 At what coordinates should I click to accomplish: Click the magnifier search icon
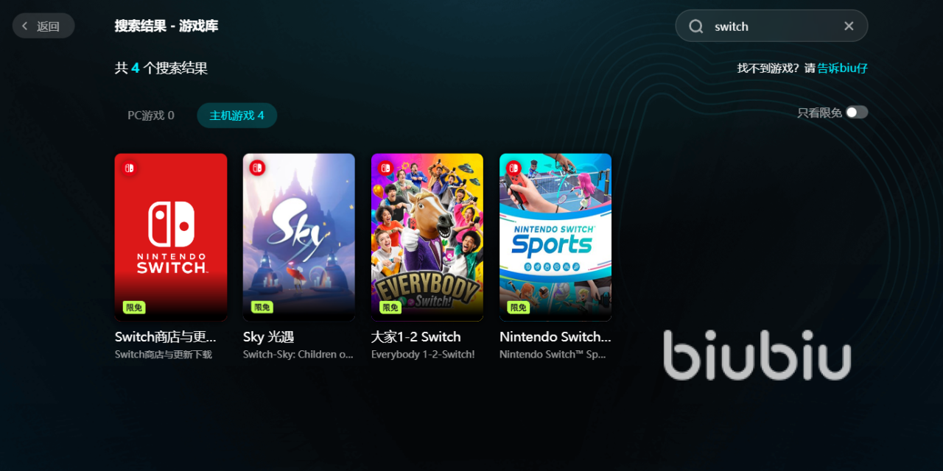[696, 26]
